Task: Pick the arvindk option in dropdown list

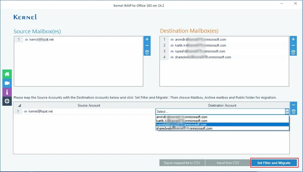Action: [x=222, y=117]
